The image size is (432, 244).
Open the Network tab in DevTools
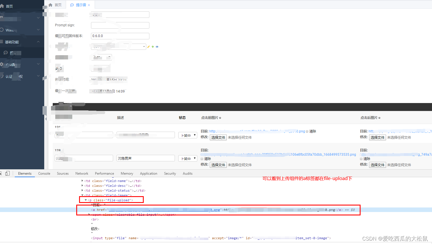click(82, 174)
